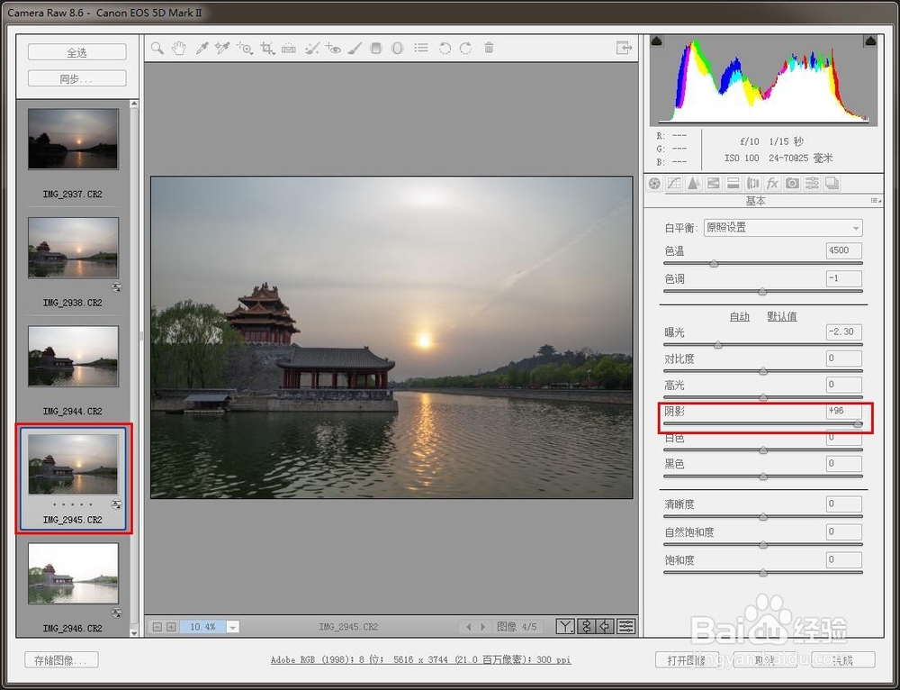
Task: Toggle full screen mode icon
Action: click(x=624, y=48)
